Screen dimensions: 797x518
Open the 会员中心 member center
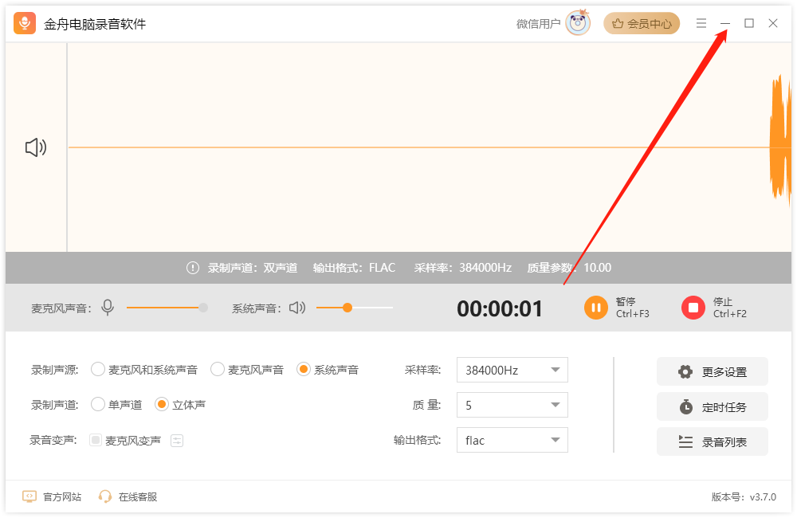(642, 23)
